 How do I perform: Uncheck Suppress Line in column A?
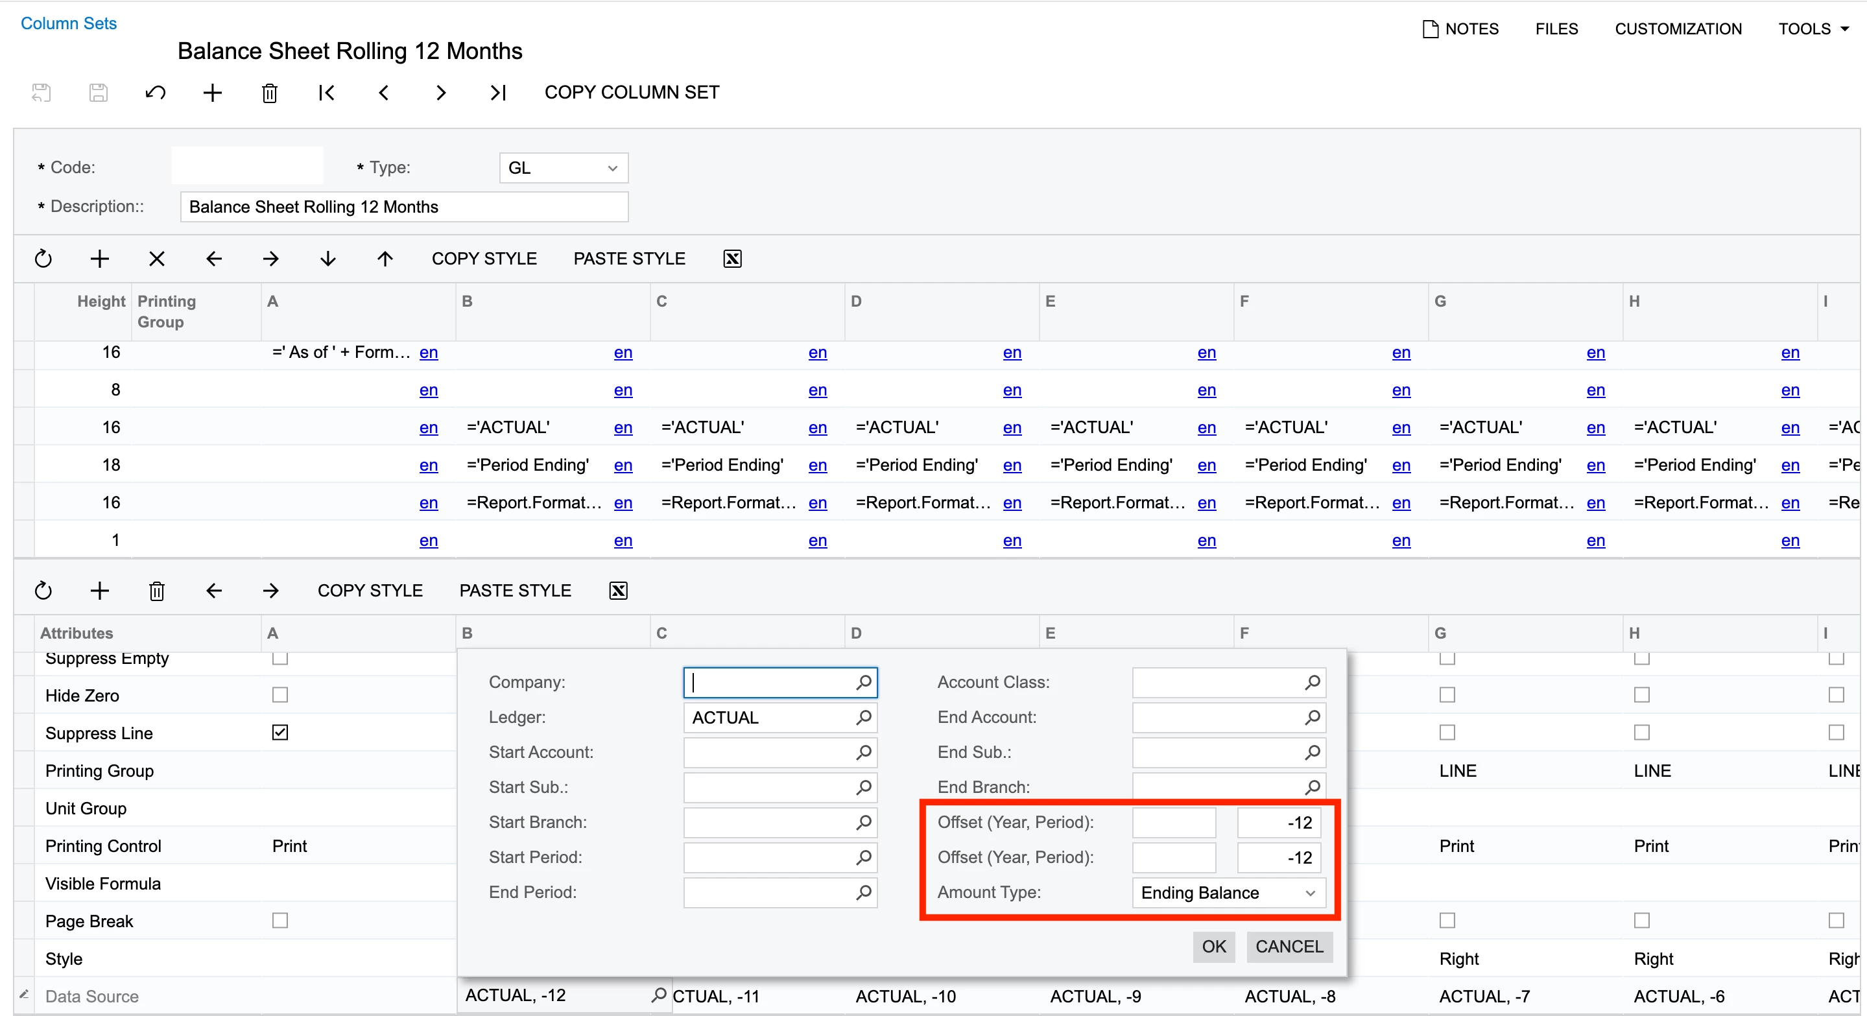[279, 733]
